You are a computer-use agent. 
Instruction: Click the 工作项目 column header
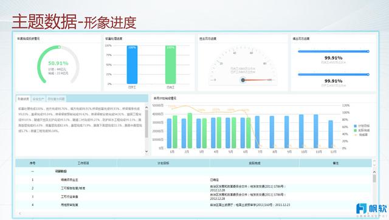pyautogui.click(x=83, y=163)
